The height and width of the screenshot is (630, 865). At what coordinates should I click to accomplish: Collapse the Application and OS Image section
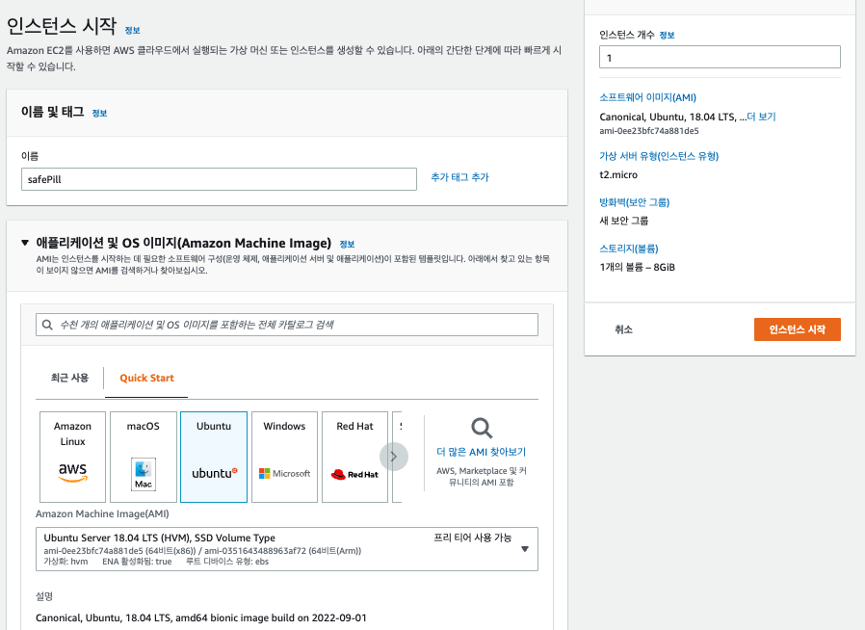coord(25,243)
